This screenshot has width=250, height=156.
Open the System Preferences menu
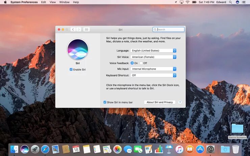(24, 2)
